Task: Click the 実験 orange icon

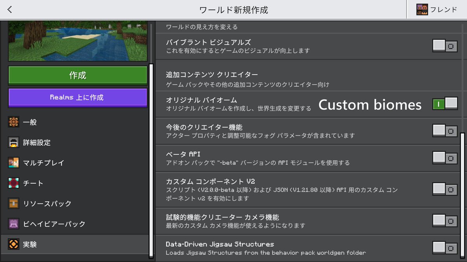Action: coord(13,245)
